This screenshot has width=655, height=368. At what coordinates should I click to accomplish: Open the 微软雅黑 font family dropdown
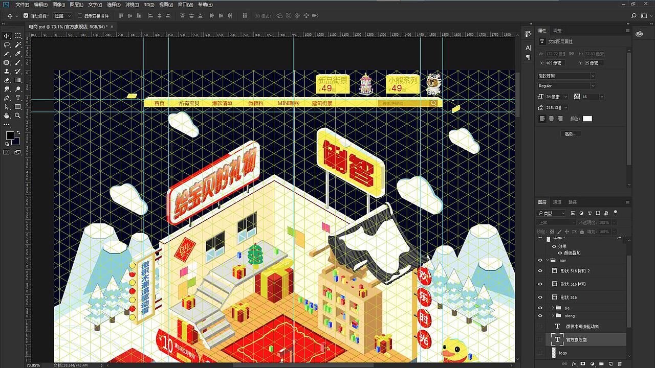coord(593,76)
